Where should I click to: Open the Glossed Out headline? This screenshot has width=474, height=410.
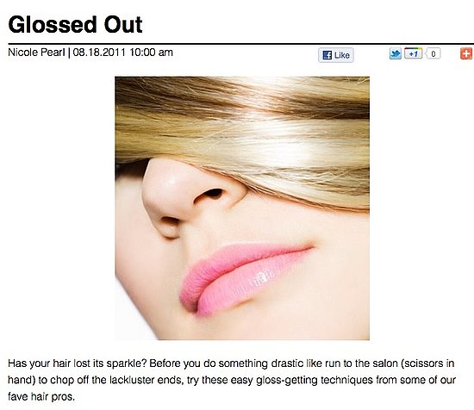(x=75, y=24)
